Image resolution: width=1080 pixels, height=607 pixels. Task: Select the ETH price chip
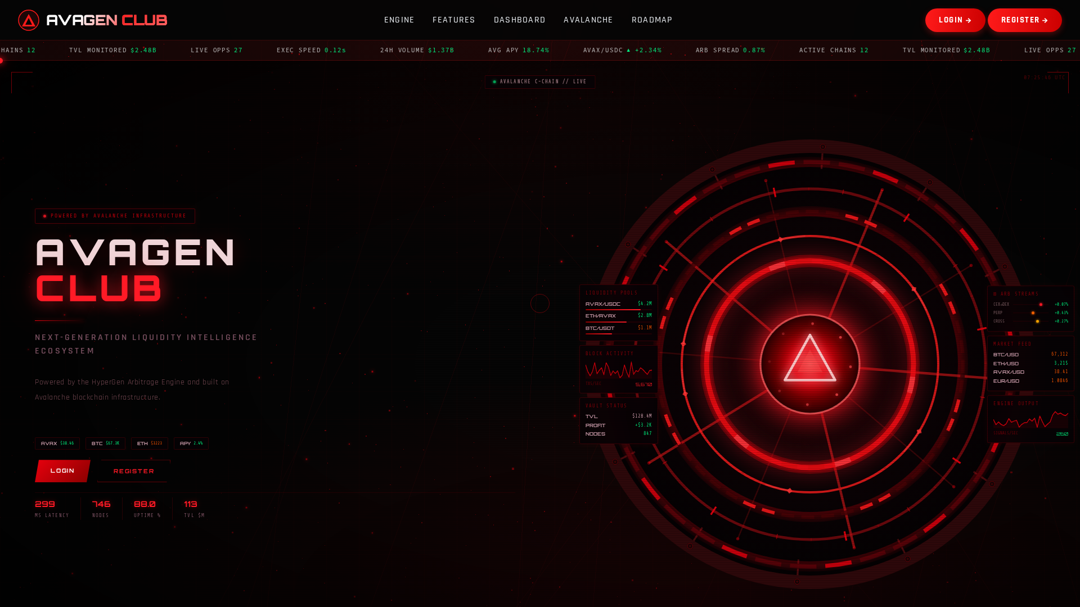point(150,443)
